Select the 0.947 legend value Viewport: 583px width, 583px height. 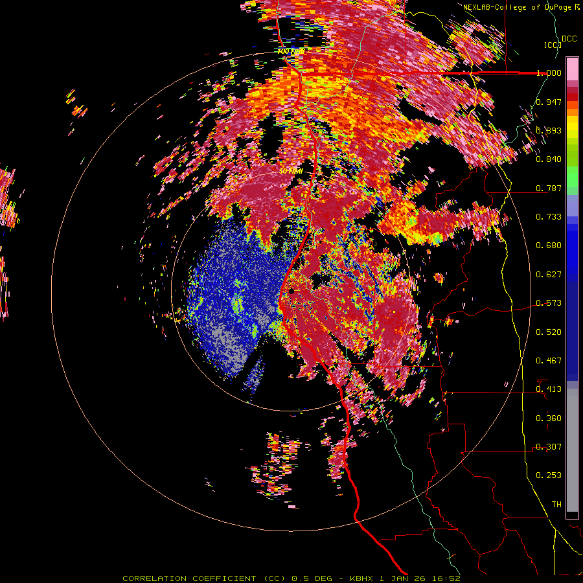point(549,102)
